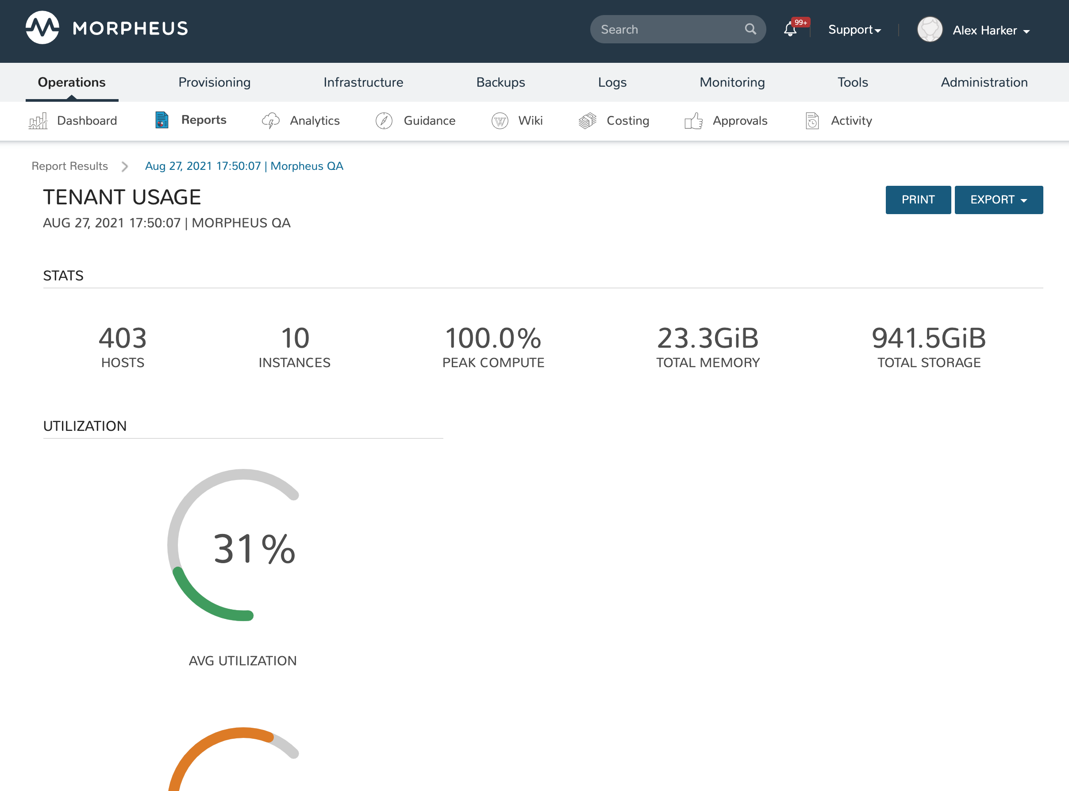Open the EXPORT dropdown button
This screenshot has width=1069, height=791.
[x=999, y=200]
